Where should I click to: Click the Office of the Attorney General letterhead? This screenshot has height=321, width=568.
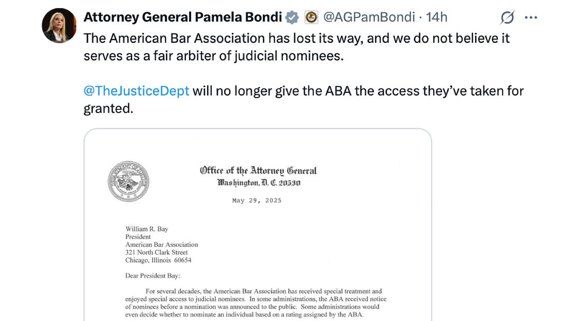258,171
